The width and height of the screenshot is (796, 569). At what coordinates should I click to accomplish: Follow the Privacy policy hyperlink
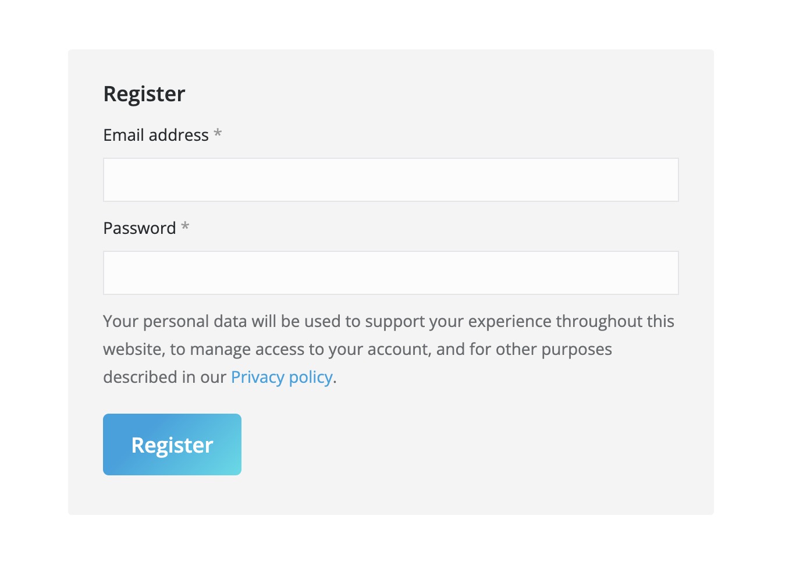282,377
